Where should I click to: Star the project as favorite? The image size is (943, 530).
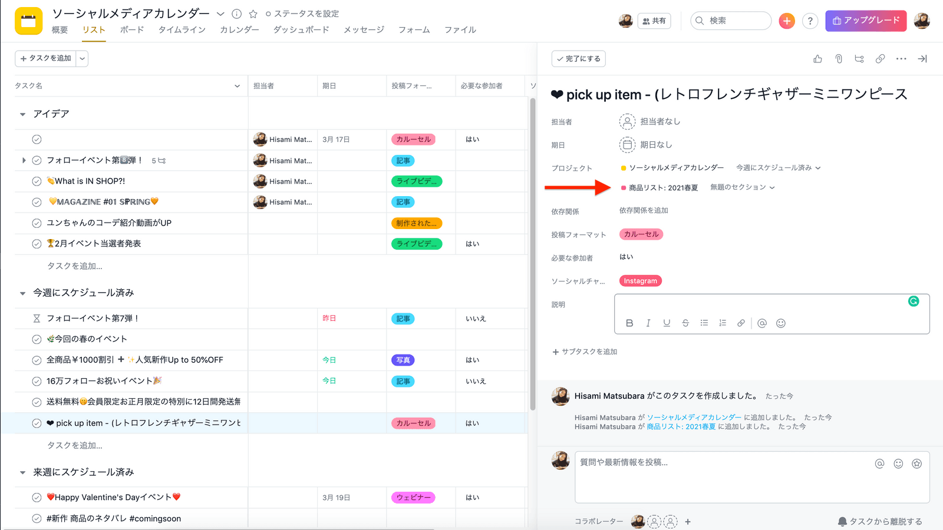[253, 14]
